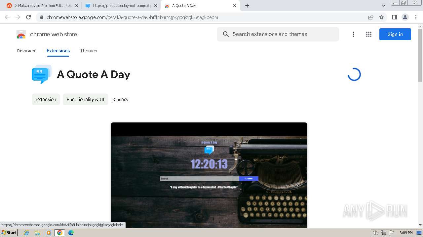The width and height of the screenshot is (423, 237).
Task: Click the A Quote A Day title
Action: point(94,74)
